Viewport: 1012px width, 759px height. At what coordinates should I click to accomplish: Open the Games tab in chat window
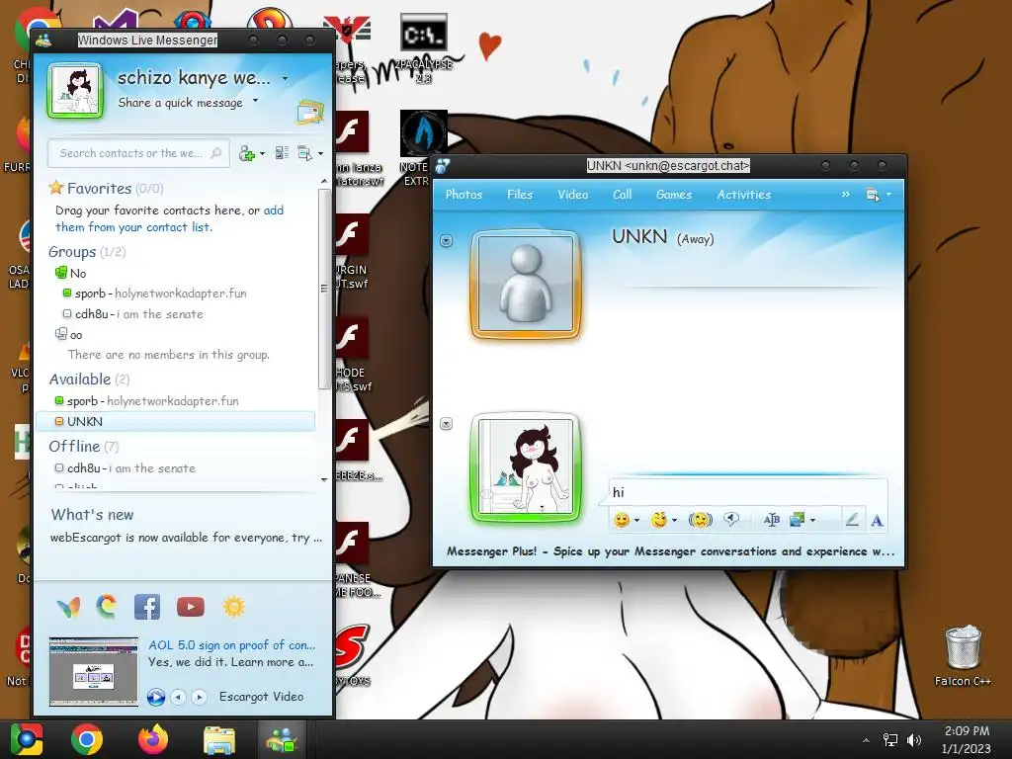674,195
